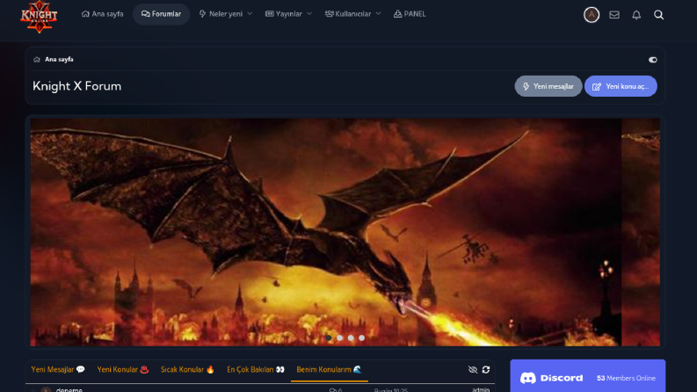Open the PANEL navigation link
The width and height of the screenshot is (697, 392).
tap(410, 14)
